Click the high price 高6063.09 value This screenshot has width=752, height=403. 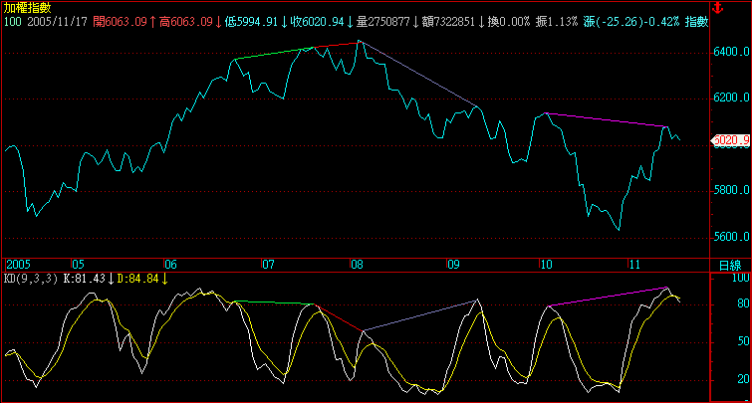[x=186, y=22]
